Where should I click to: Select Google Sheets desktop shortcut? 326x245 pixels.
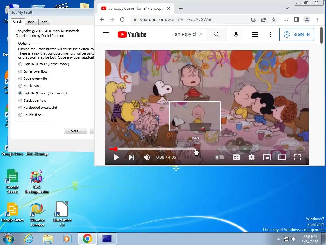[12, 181]
